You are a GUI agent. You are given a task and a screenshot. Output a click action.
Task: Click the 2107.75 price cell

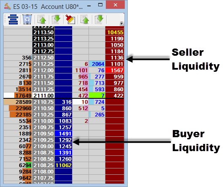click(43, 178)
